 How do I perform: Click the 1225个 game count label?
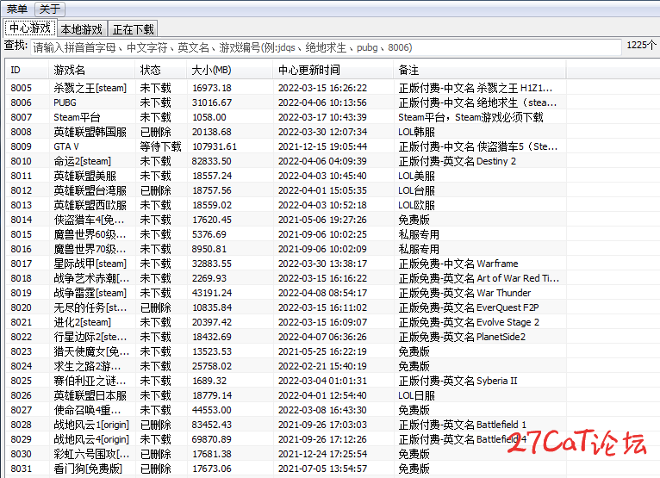click(641, 45)
